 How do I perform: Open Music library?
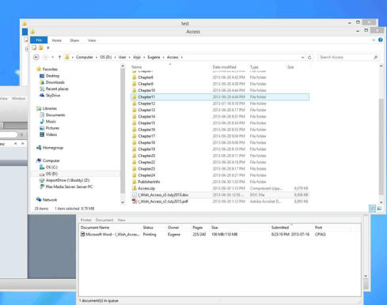[51, 122]
